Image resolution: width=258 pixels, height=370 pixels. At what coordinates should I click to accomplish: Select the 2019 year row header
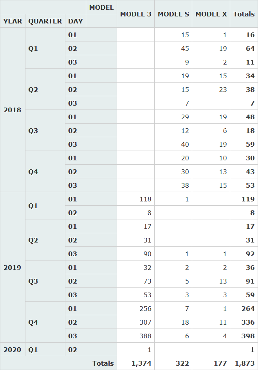pyautogui.click(x=13, y=268)
